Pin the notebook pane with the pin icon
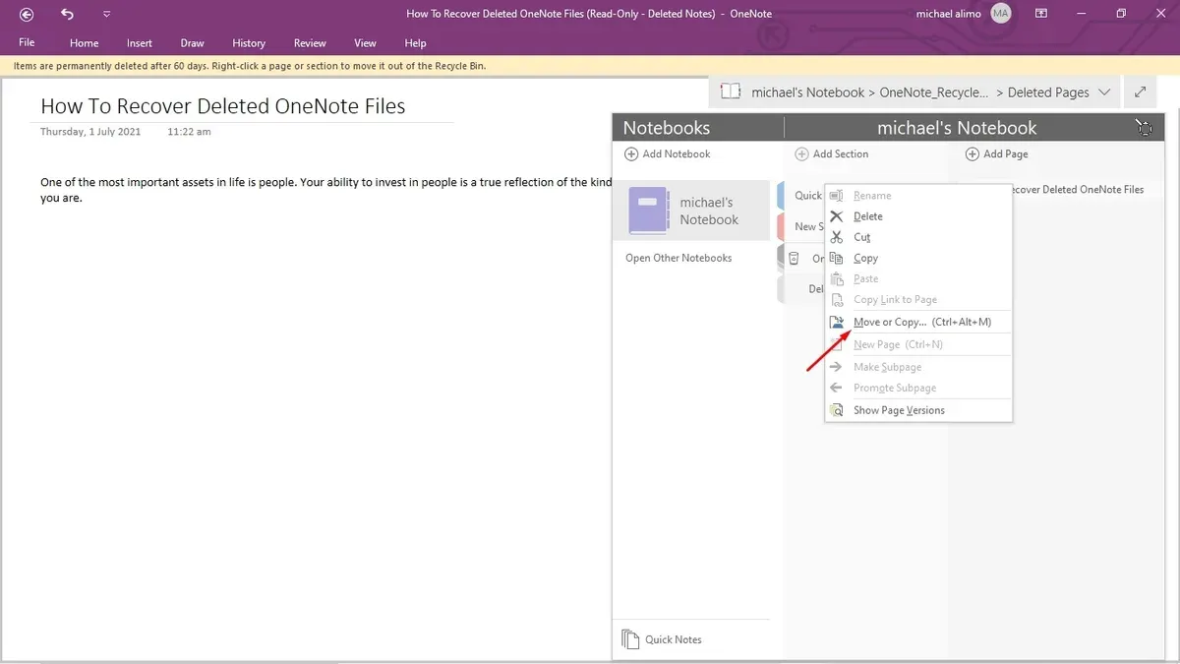 pyautogui.click(x=1144, y=127)
